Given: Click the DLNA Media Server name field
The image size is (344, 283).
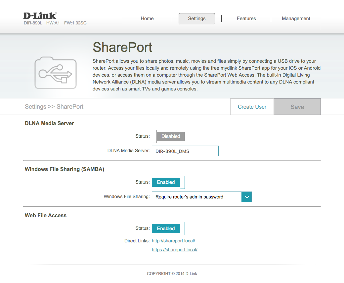Looking at the screenshot, I should [x=185, y=151].
